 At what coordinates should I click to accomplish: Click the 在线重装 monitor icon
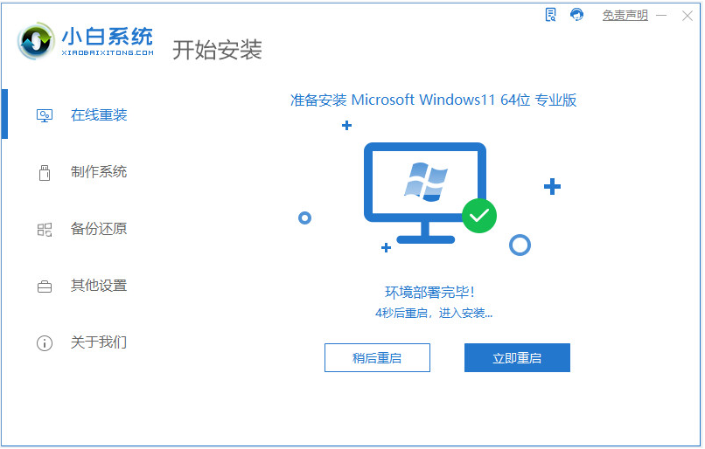(44, 116)
